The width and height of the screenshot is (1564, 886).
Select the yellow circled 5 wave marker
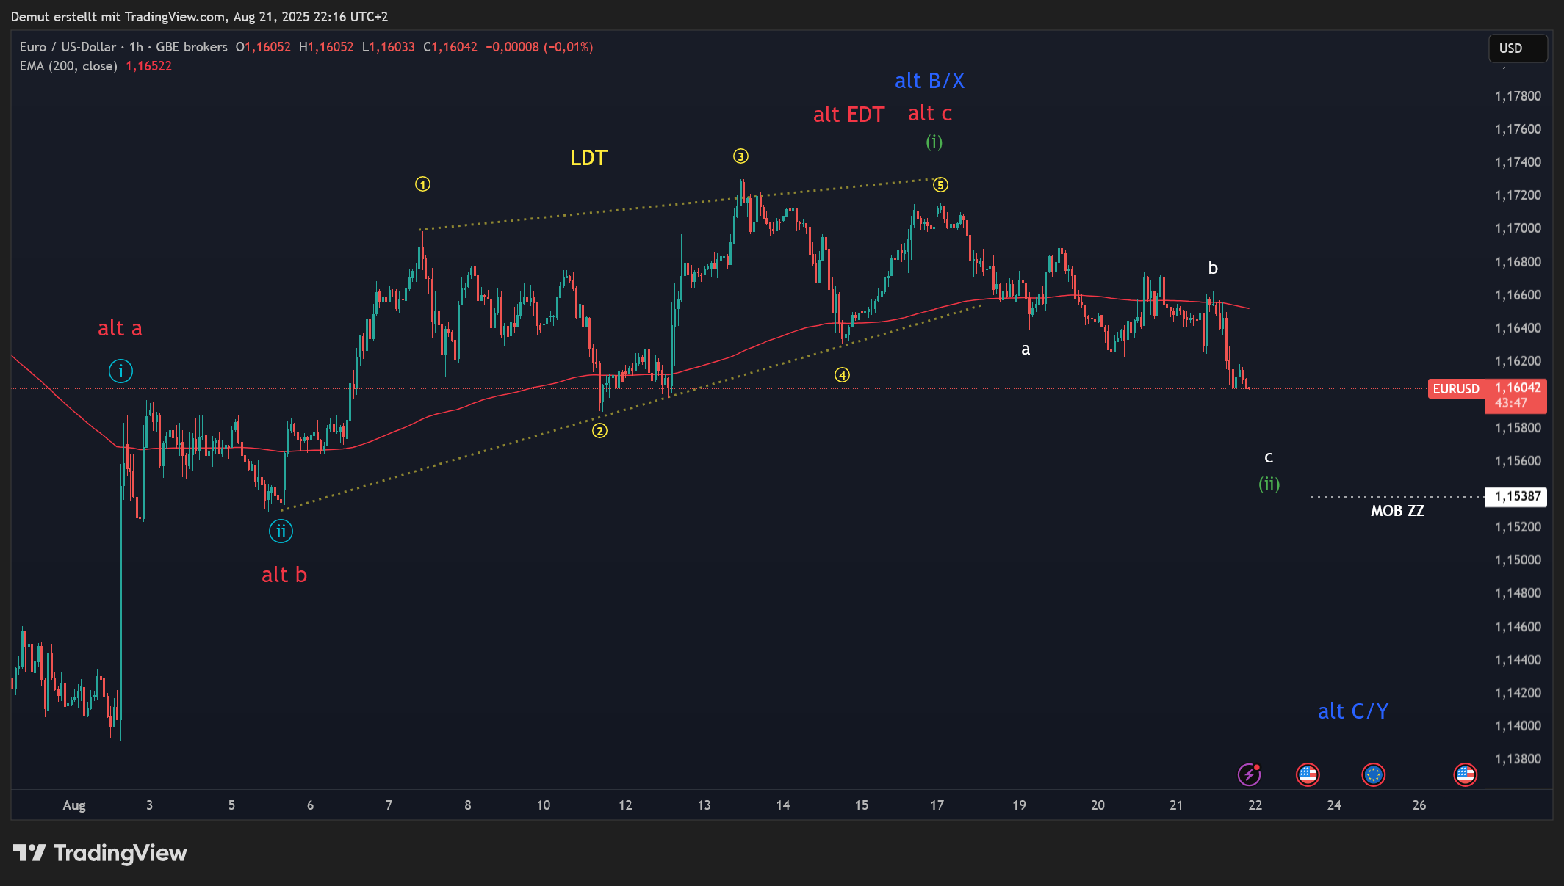tap(940, 185)
